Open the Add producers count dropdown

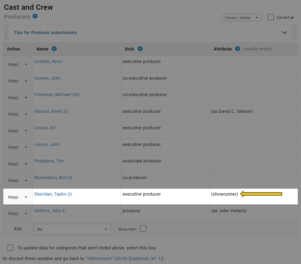[72, 229]
